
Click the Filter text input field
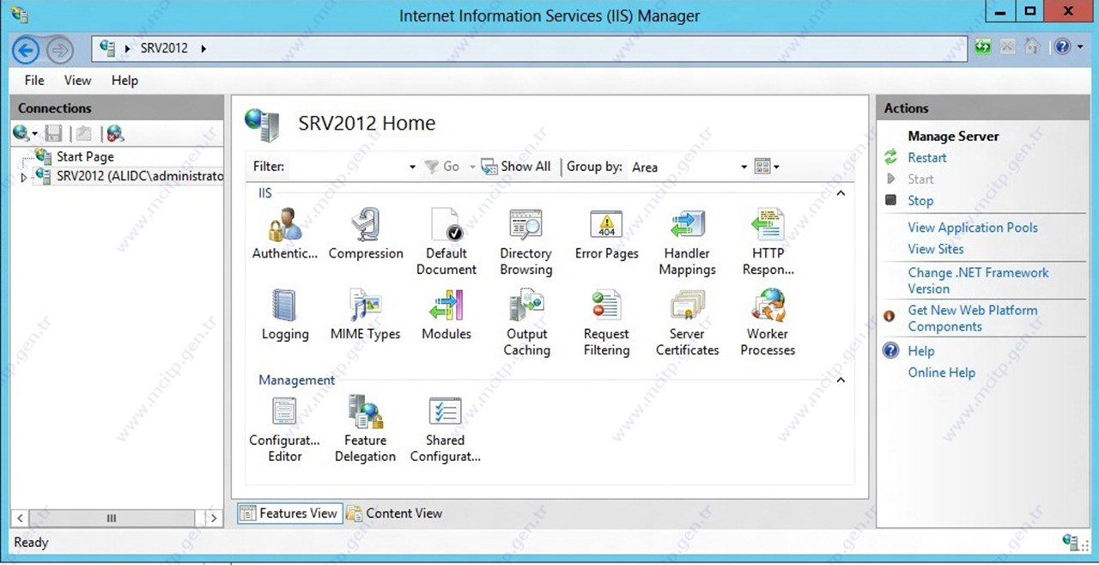[x=348, y=167]
